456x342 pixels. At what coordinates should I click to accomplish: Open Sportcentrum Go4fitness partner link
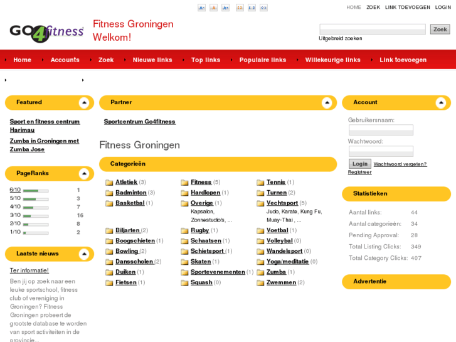click(140, 122)
